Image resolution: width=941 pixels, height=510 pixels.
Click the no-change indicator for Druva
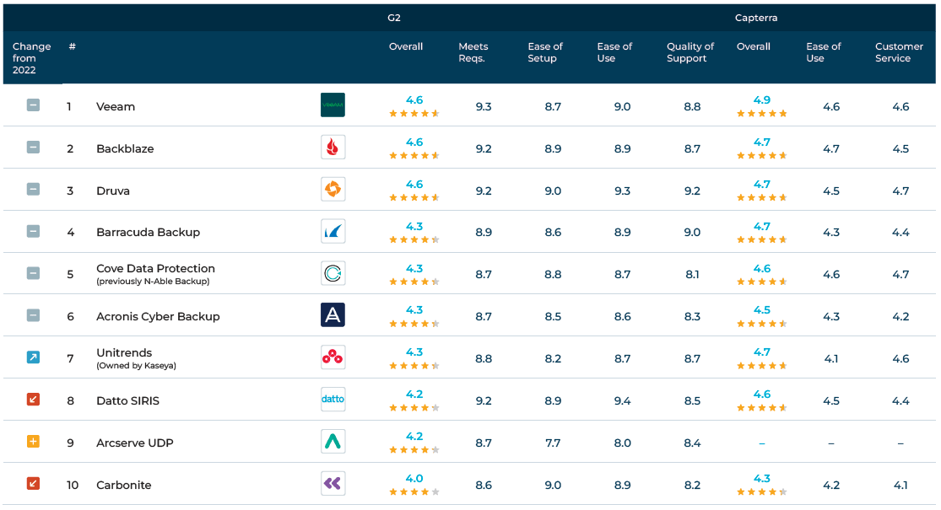tap(33, 190)
